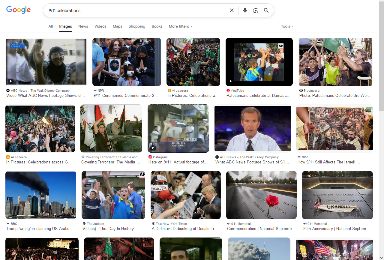Open 911 Memorial red rose thumbnail
The width and height of the screenshot is (384, 260).
(261, 195)
